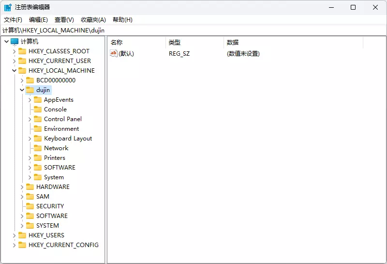Collapse the HKEY_LOCAL_MACHINE key

pos(15,71)
